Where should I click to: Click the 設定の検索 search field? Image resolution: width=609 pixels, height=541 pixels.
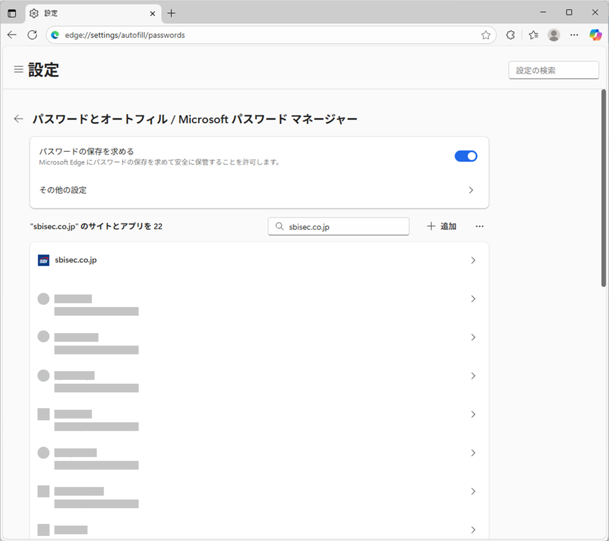tap(553, 70)
